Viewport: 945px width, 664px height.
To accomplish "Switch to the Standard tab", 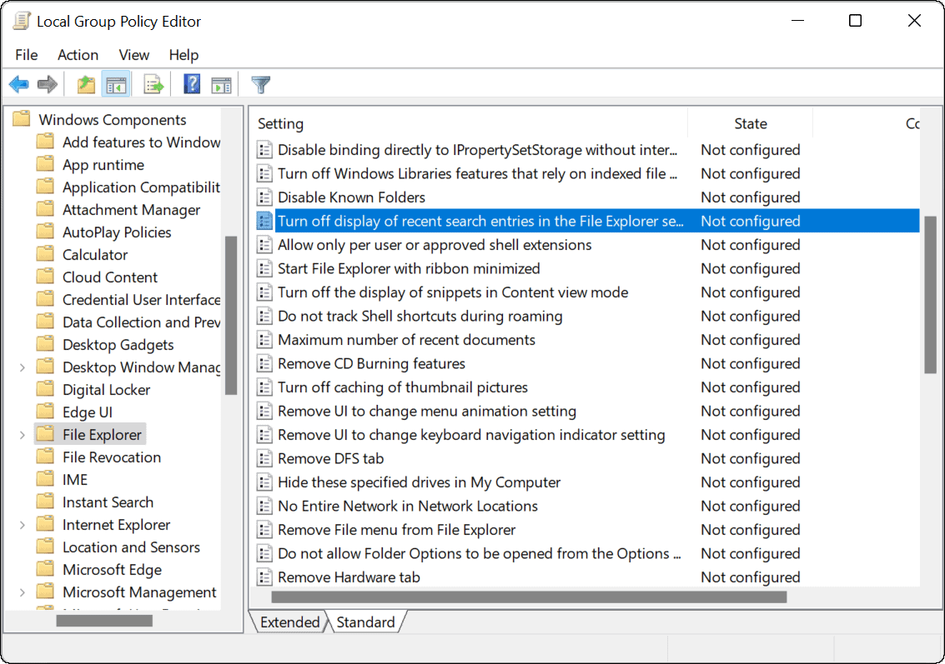I will tap(365, 622).
